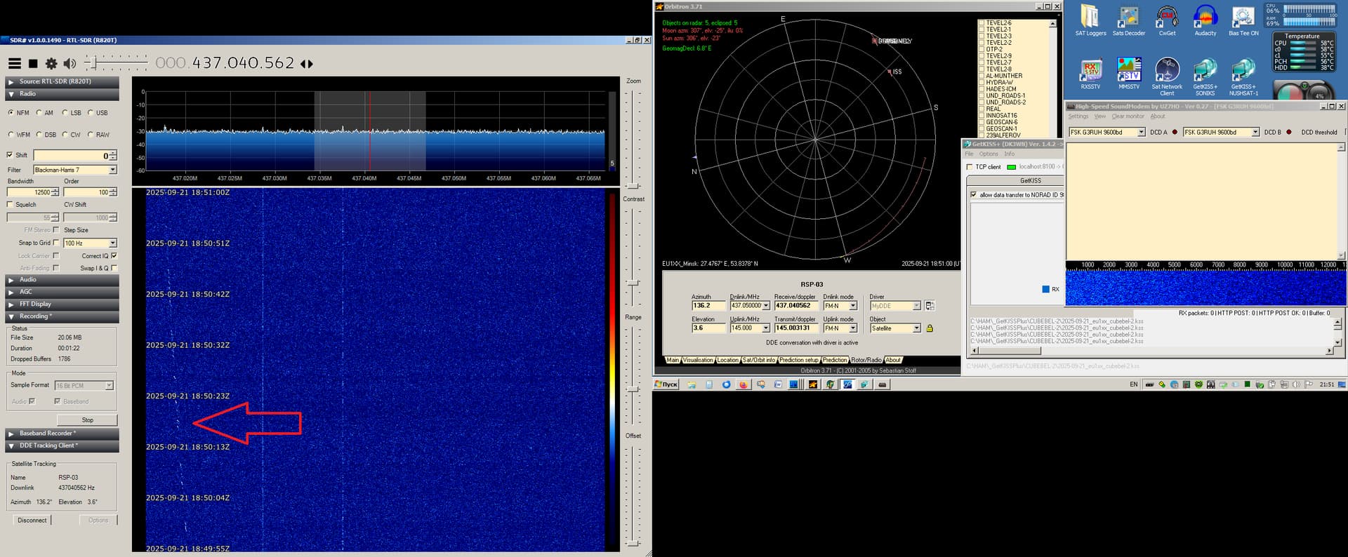1348x557 pixels.
Task: Mute audio with the speaker icon
Action: click(69, 64)
